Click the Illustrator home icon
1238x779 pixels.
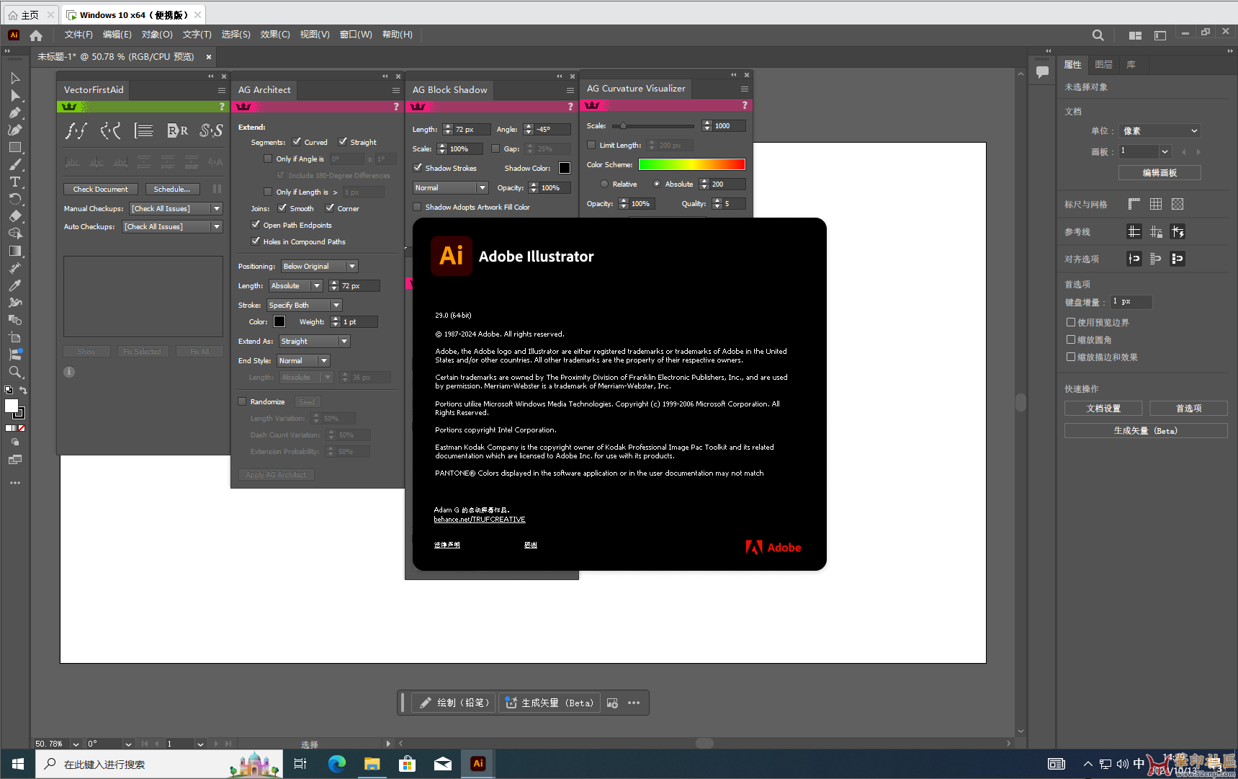36,35
